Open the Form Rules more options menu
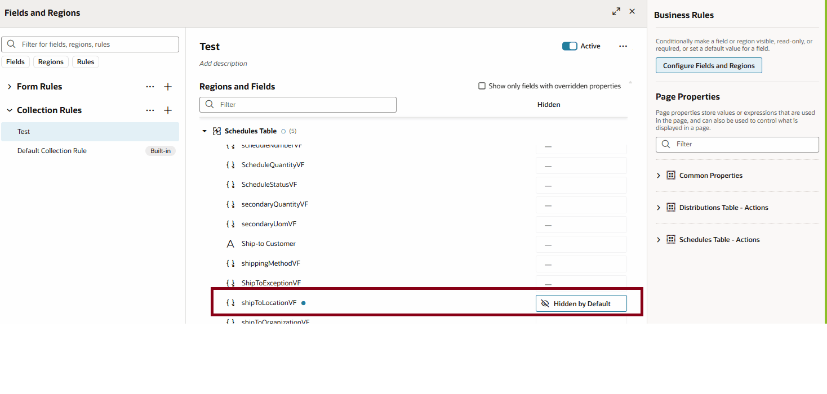Screen dimensions: 827x394 click(x=150, y=87)
